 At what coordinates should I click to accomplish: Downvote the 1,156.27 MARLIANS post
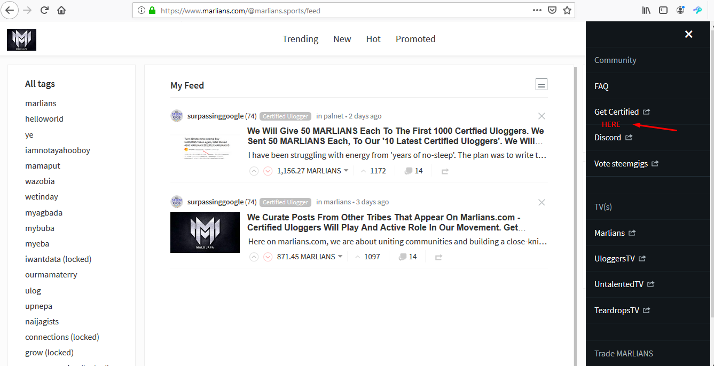tap(268, 171)
